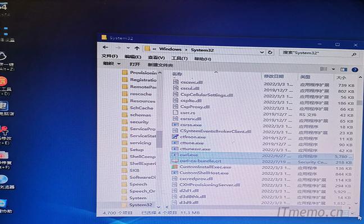
Task: Select the servicing folder in tree
Action: coord(136,143)
